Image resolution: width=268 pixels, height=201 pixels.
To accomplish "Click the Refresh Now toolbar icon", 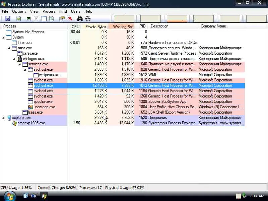I will 18,18.
